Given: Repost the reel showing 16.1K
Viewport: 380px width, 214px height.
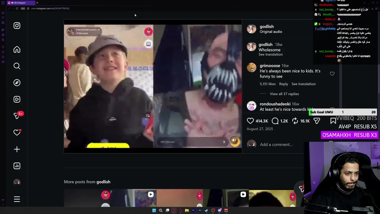Looking at the screenshot, I should tap(295, 121).
